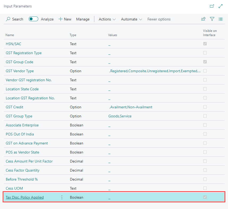Click the Search magnifier icon
This screenshot has height=209, width=228.
(8, 19)
